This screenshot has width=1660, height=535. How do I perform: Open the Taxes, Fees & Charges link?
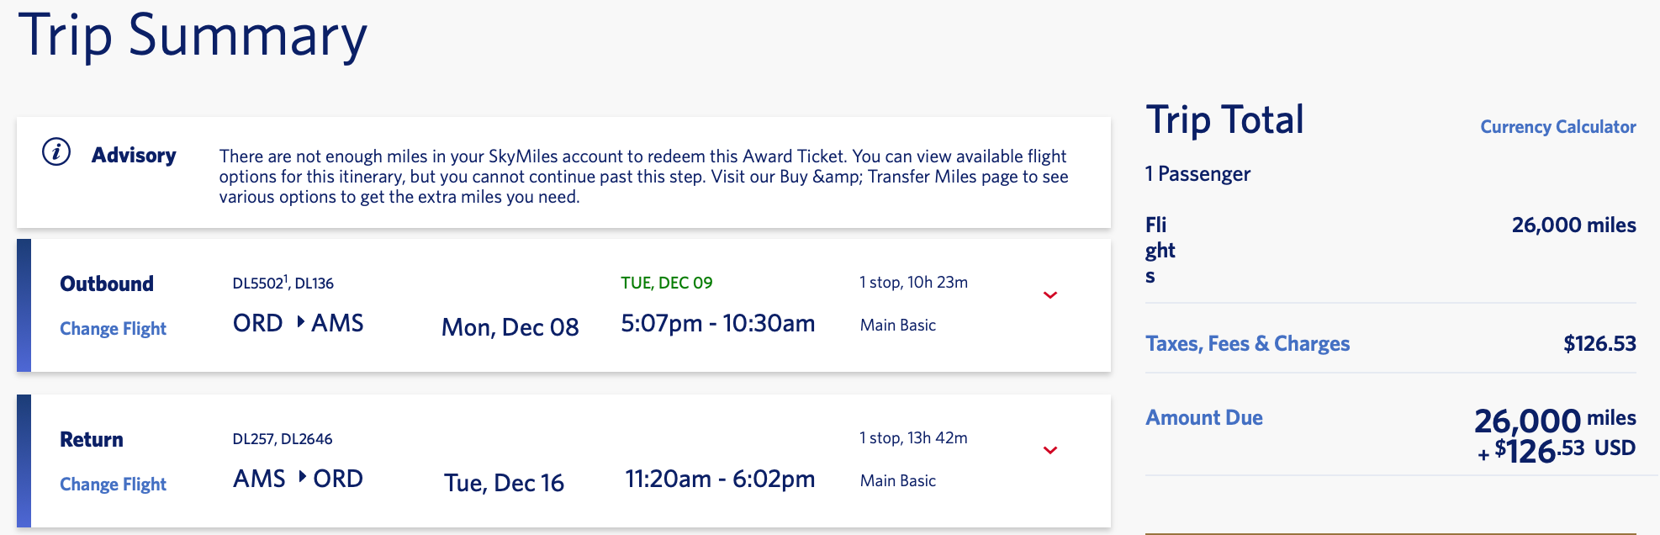(1247, 344)
